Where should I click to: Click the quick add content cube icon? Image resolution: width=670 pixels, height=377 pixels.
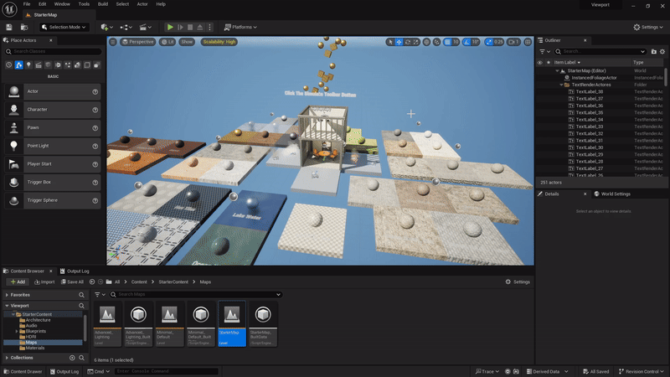click(106, 27)
